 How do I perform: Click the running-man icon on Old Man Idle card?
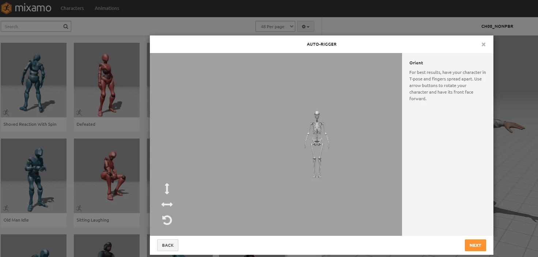click(x=6, y=208)
